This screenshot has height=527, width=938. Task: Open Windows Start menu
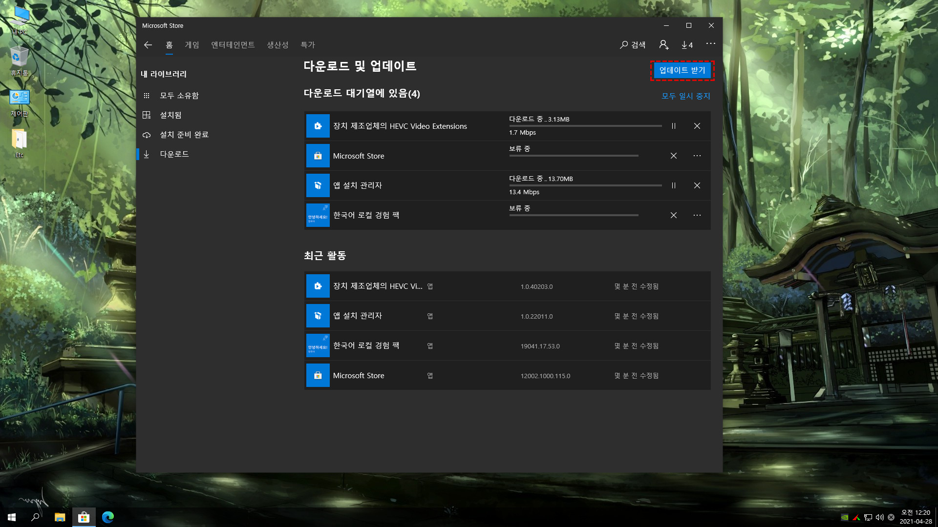(12, 517)
